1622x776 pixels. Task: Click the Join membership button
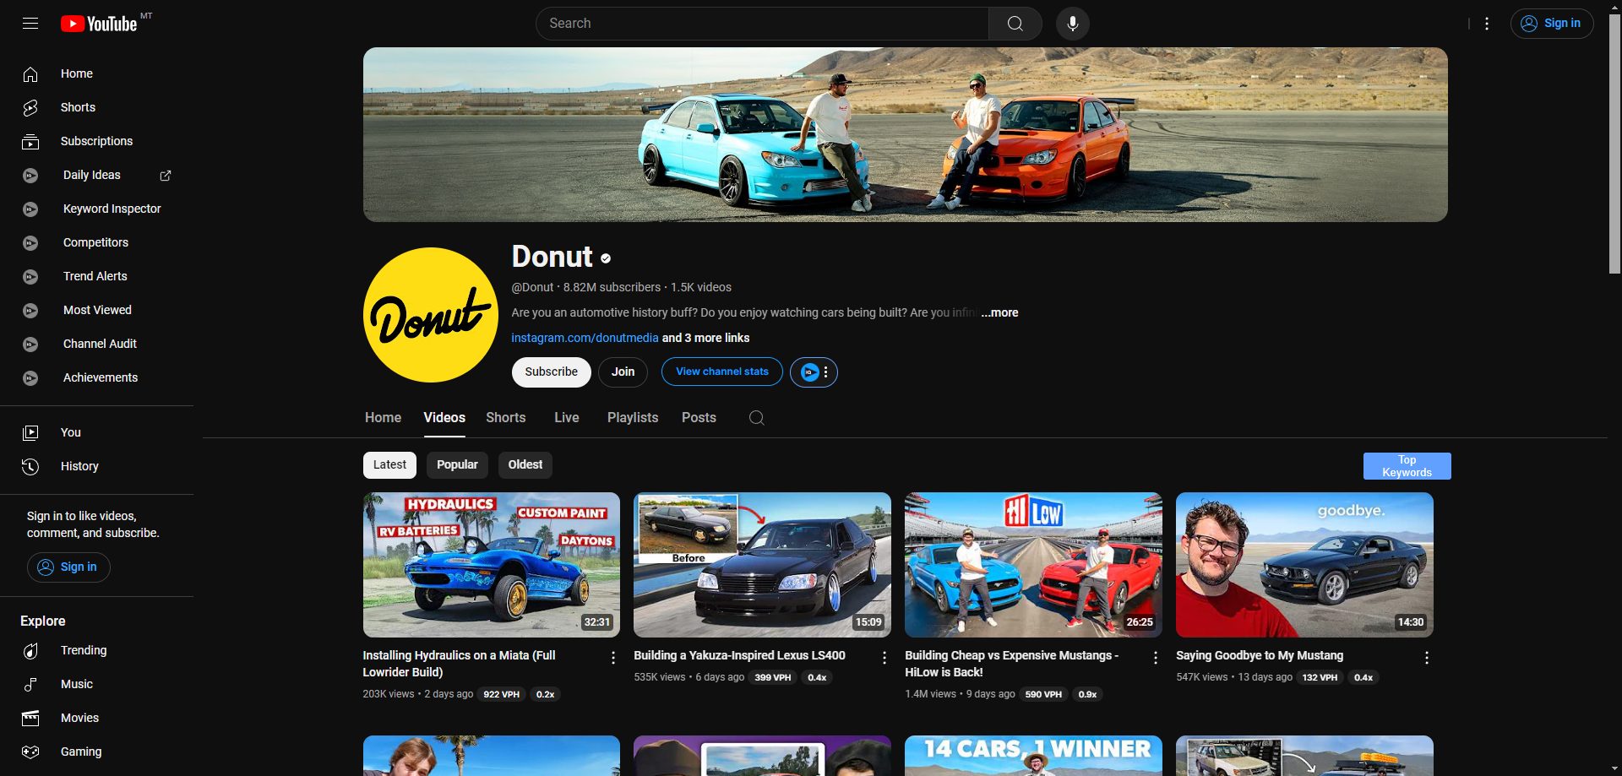pos(623,372)
